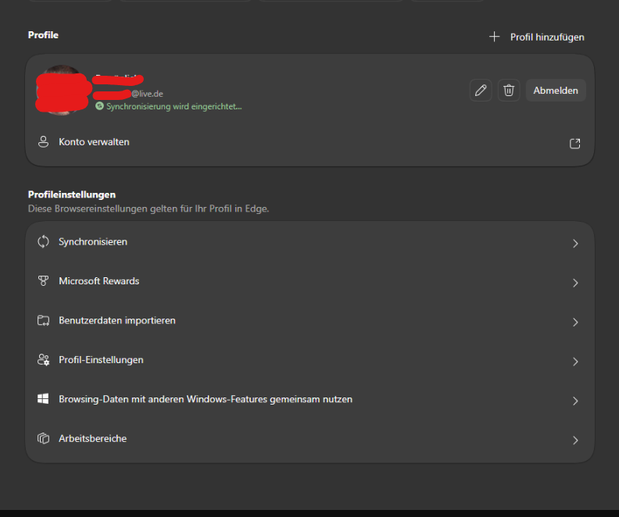Expand the Browsing-Daten row chevron
Viewport: 619px width, 517px height.
coord(575,401)
